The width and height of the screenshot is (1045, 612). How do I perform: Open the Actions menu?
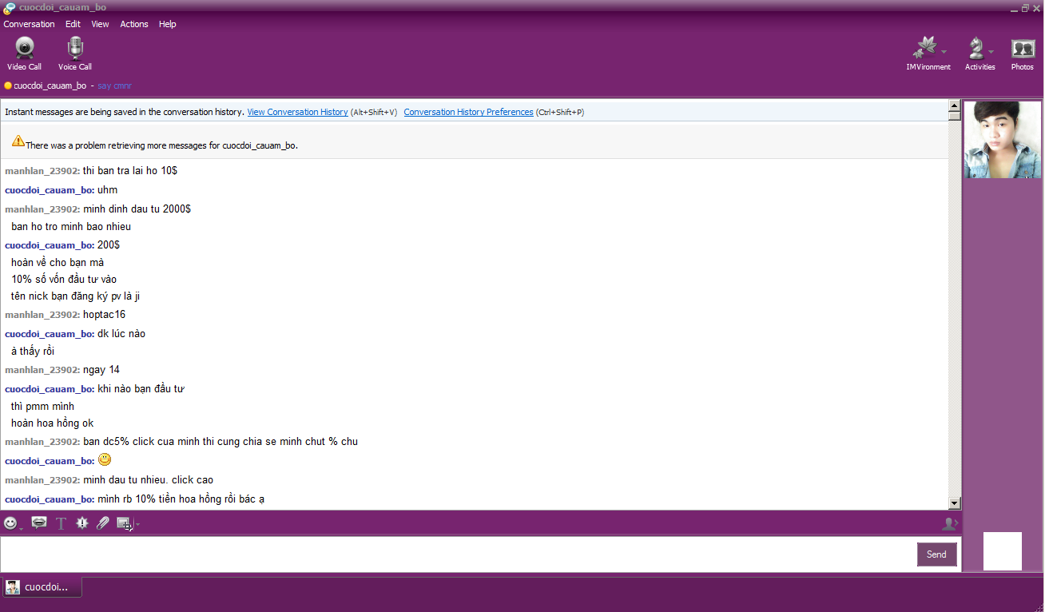pos(134,24)
